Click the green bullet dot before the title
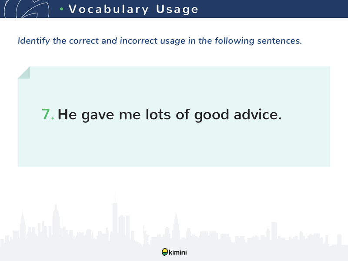Screen dimensions: 348x261 pos(62,9)
